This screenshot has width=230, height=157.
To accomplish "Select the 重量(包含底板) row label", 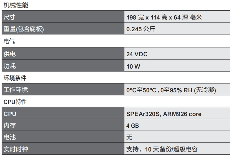I will [24, 29].
